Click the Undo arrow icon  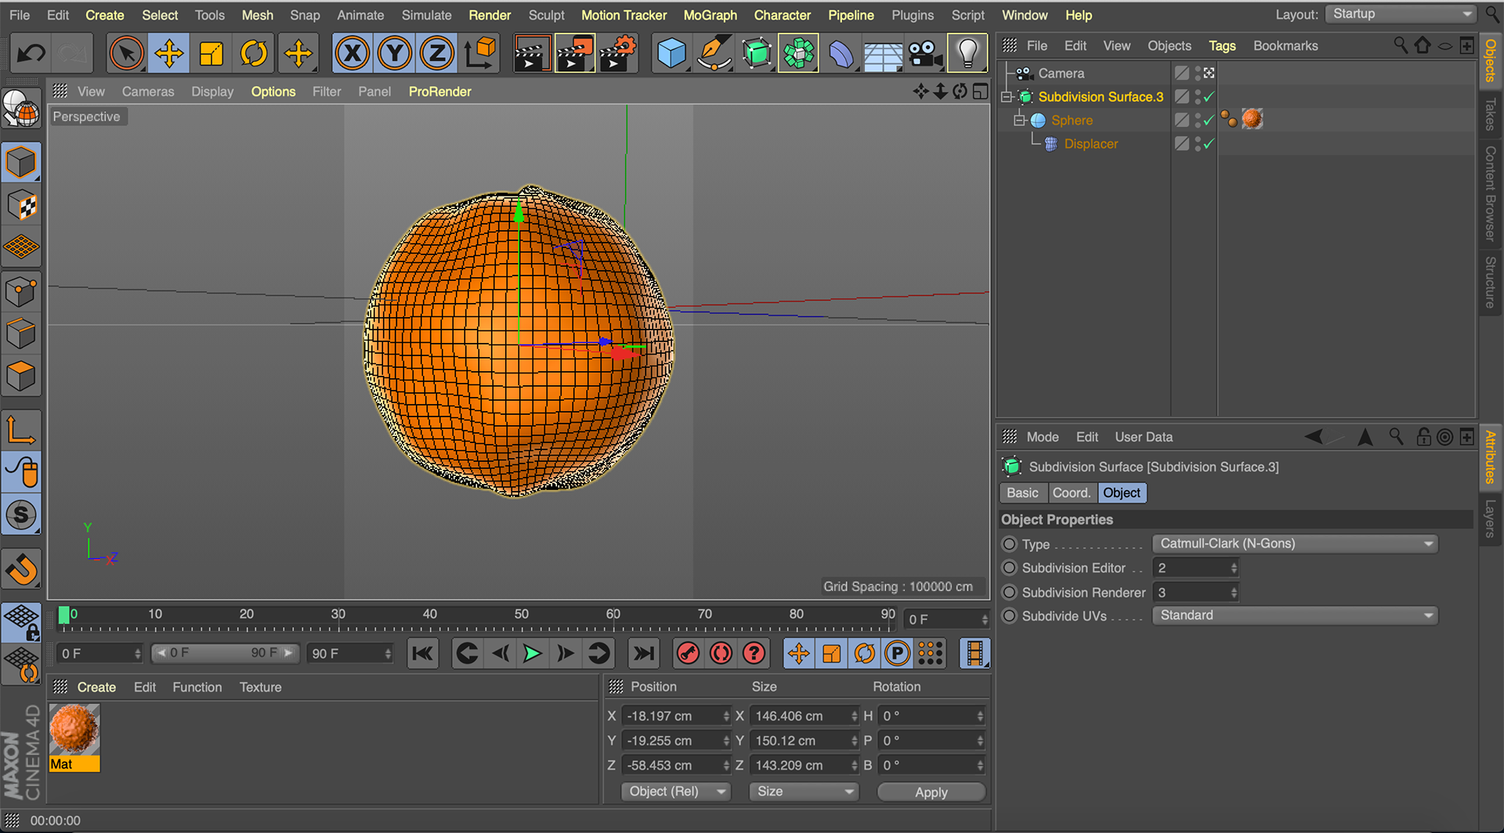[31, 54]
